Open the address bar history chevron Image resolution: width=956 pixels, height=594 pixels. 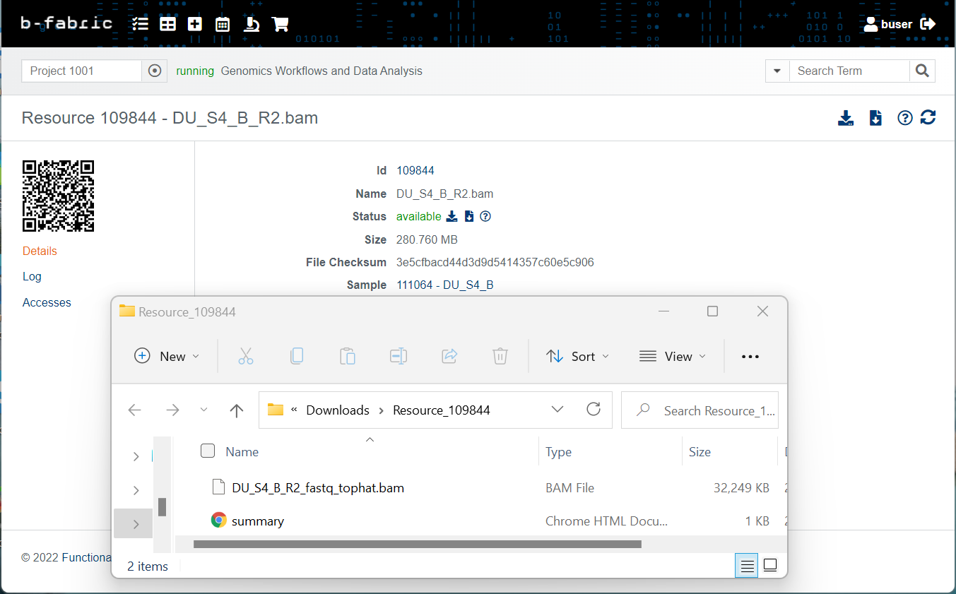(x=557, y=410)
